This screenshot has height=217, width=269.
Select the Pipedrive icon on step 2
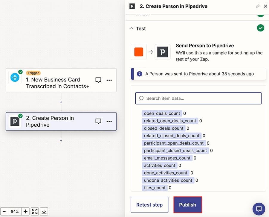point(15,121)
